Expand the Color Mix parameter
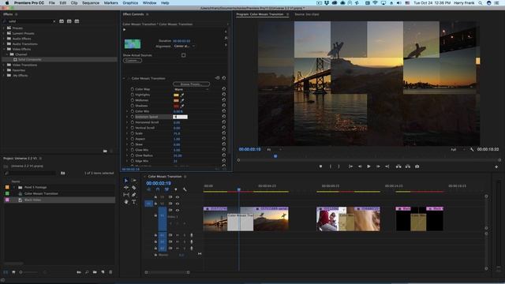Screen dimensions: 505x284 tap(127, 111)
